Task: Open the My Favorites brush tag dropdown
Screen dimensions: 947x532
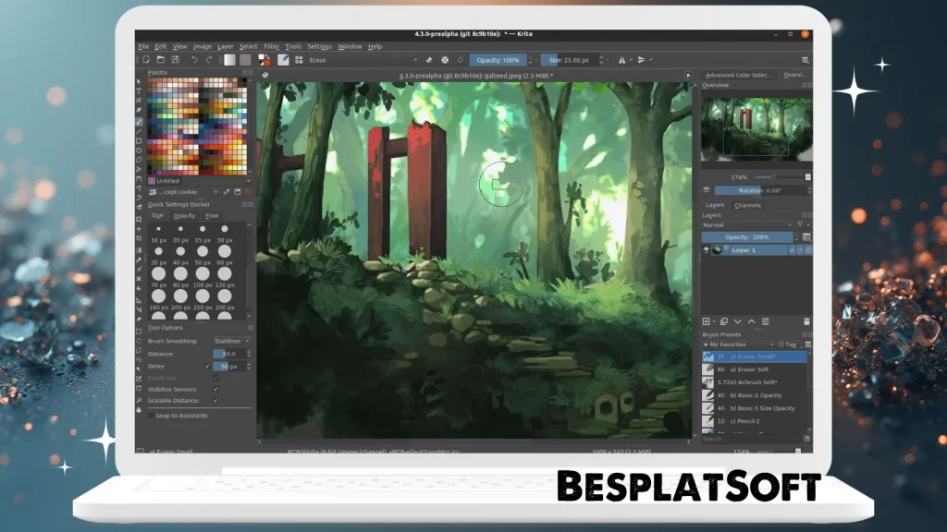Action: [740, 344]
